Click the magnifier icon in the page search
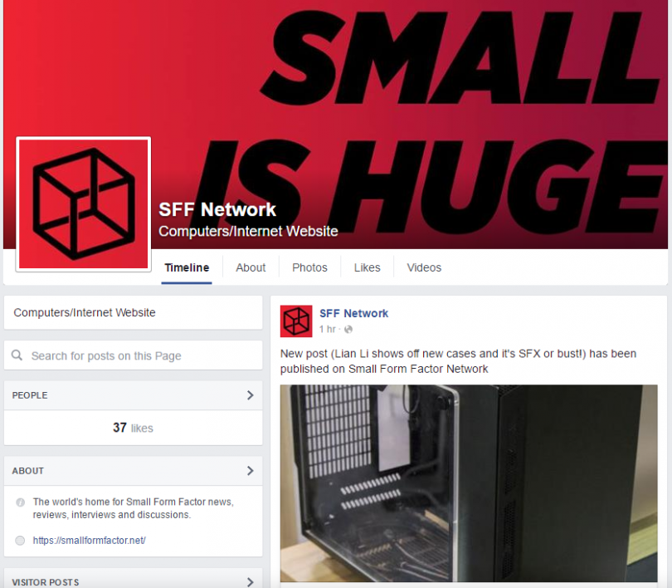Viewport: 672px width, 588px height. pyautogui.click(x=17, y=355)
